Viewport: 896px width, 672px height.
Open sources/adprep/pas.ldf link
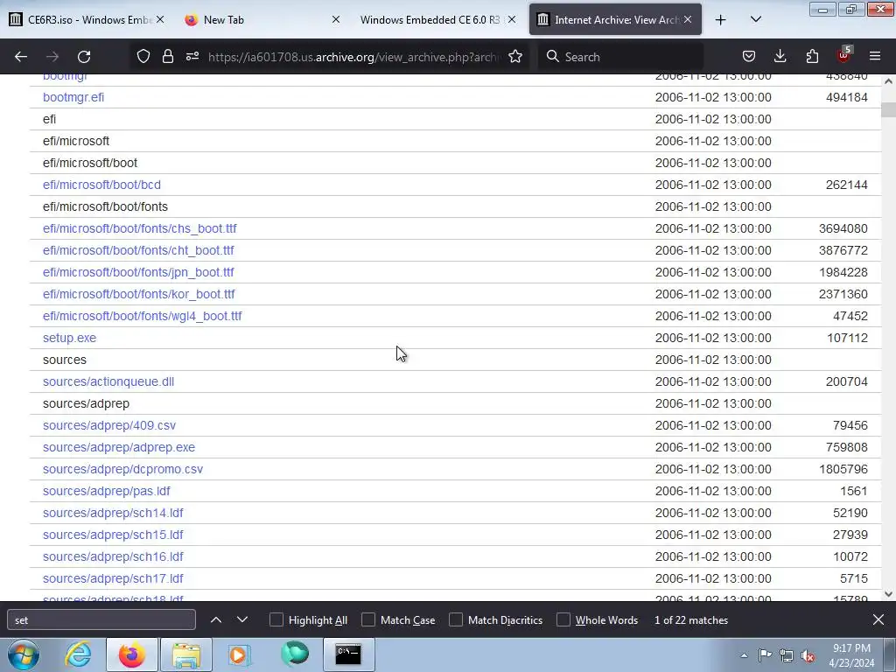pos(106,491)
